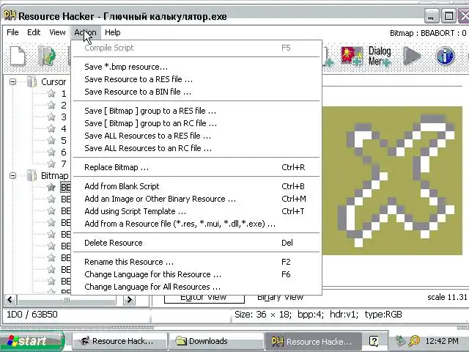Choose Replace Bitmap menu entry
469x352 pixels.
[x=196, y=167]
